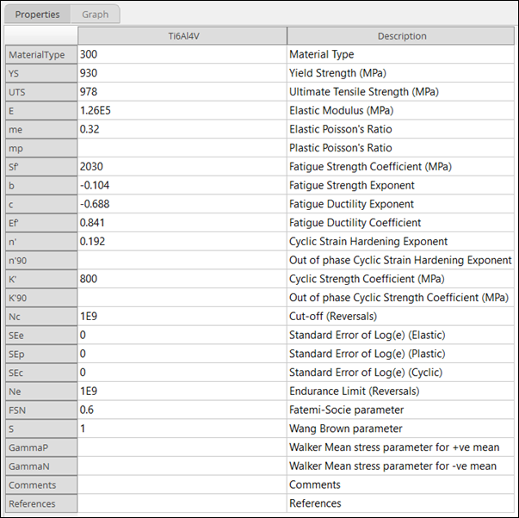This screenshot has width=519, height=518.
Task: Select the FSN row header
Action: pos(40,410)
